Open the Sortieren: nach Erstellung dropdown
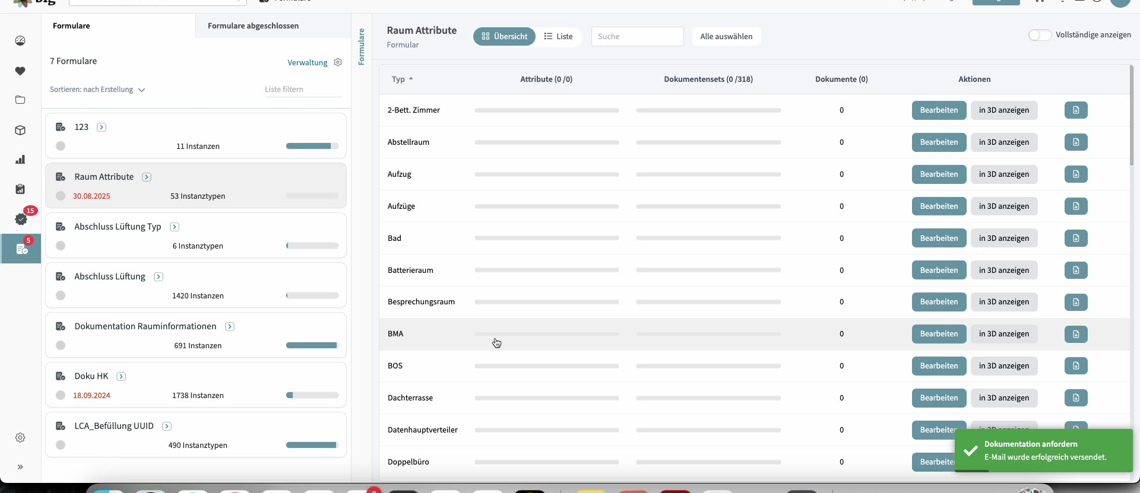The height and width of the screenshot is (493, 1140). (97, 90)
